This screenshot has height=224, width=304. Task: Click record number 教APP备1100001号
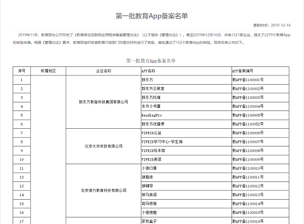click(248, 80)
